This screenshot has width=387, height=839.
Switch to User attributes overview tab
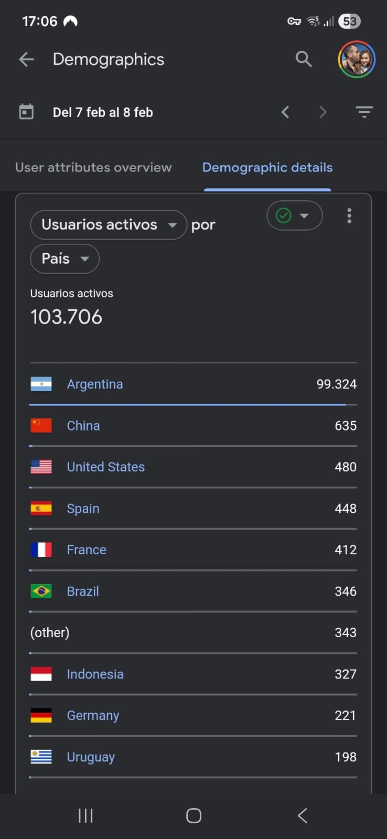93,167
